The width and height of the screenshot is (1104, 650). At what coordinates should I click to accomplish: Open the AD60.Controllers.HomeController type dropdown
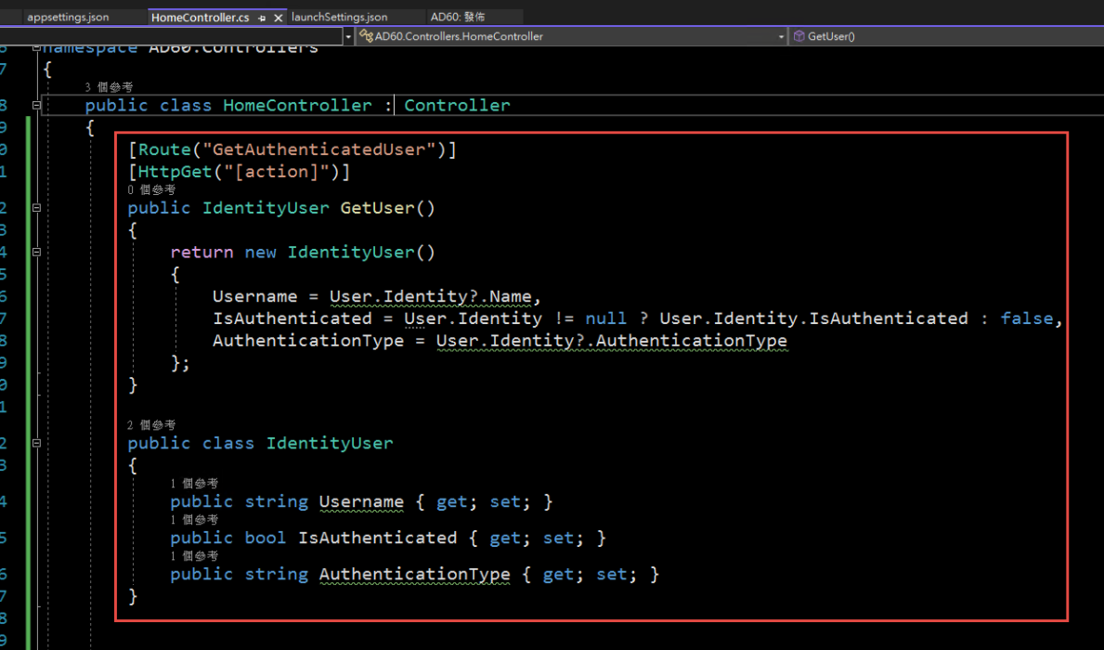(x=782, y=36)
